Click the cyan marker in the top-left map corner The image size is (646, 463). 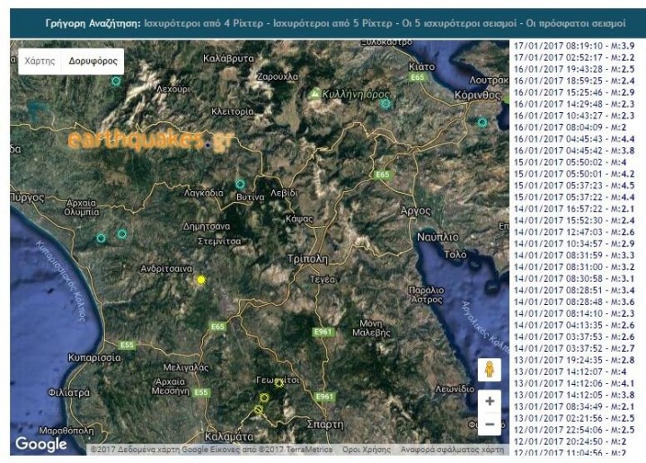(115, 81)
